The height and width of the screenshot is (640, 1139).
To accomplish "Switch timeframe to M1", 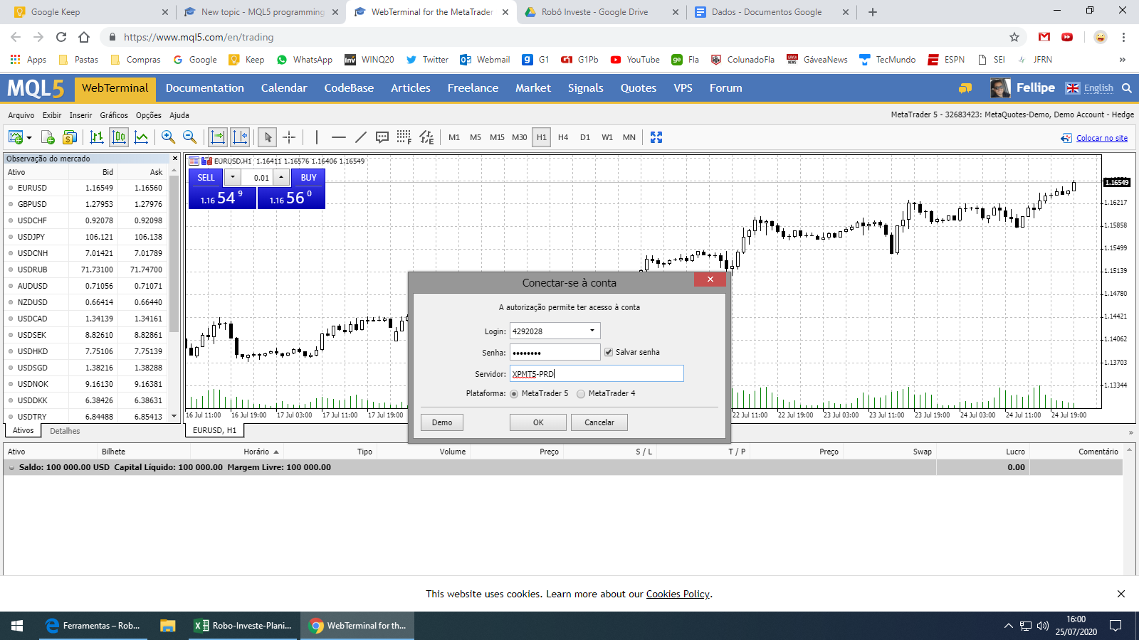I will click(454, 137).
